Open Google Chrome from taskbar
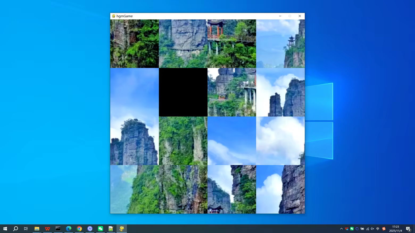 [x=79, y=228]
